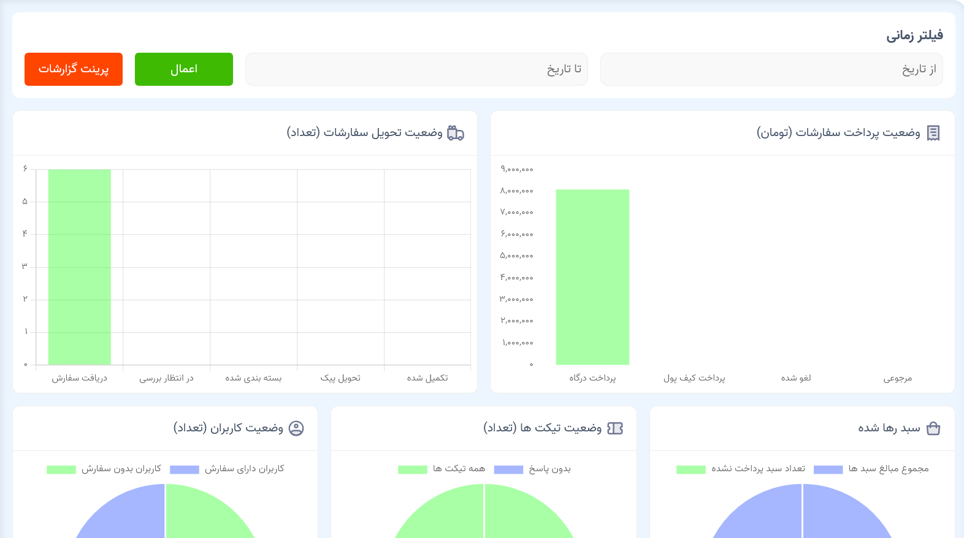Screen dimensions: 964x538
Task: Click the ticket icon beside وضعیت تیکت ها
Action: tap(614, 428)
